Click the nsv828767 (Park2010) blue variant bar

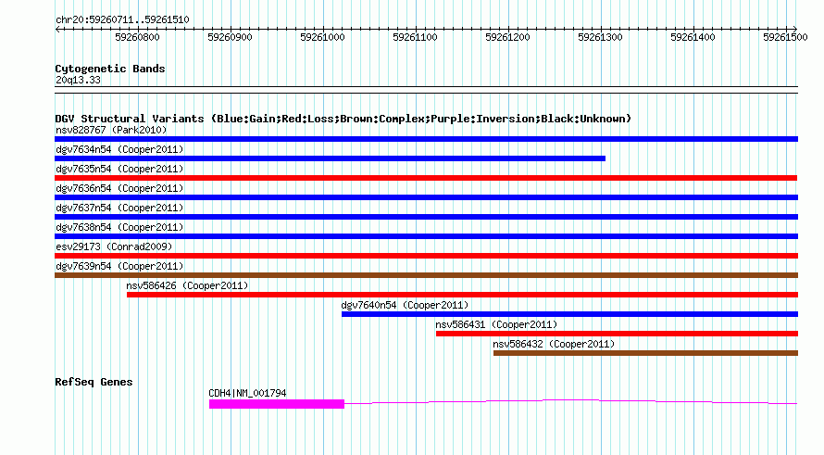coord(426,139)
